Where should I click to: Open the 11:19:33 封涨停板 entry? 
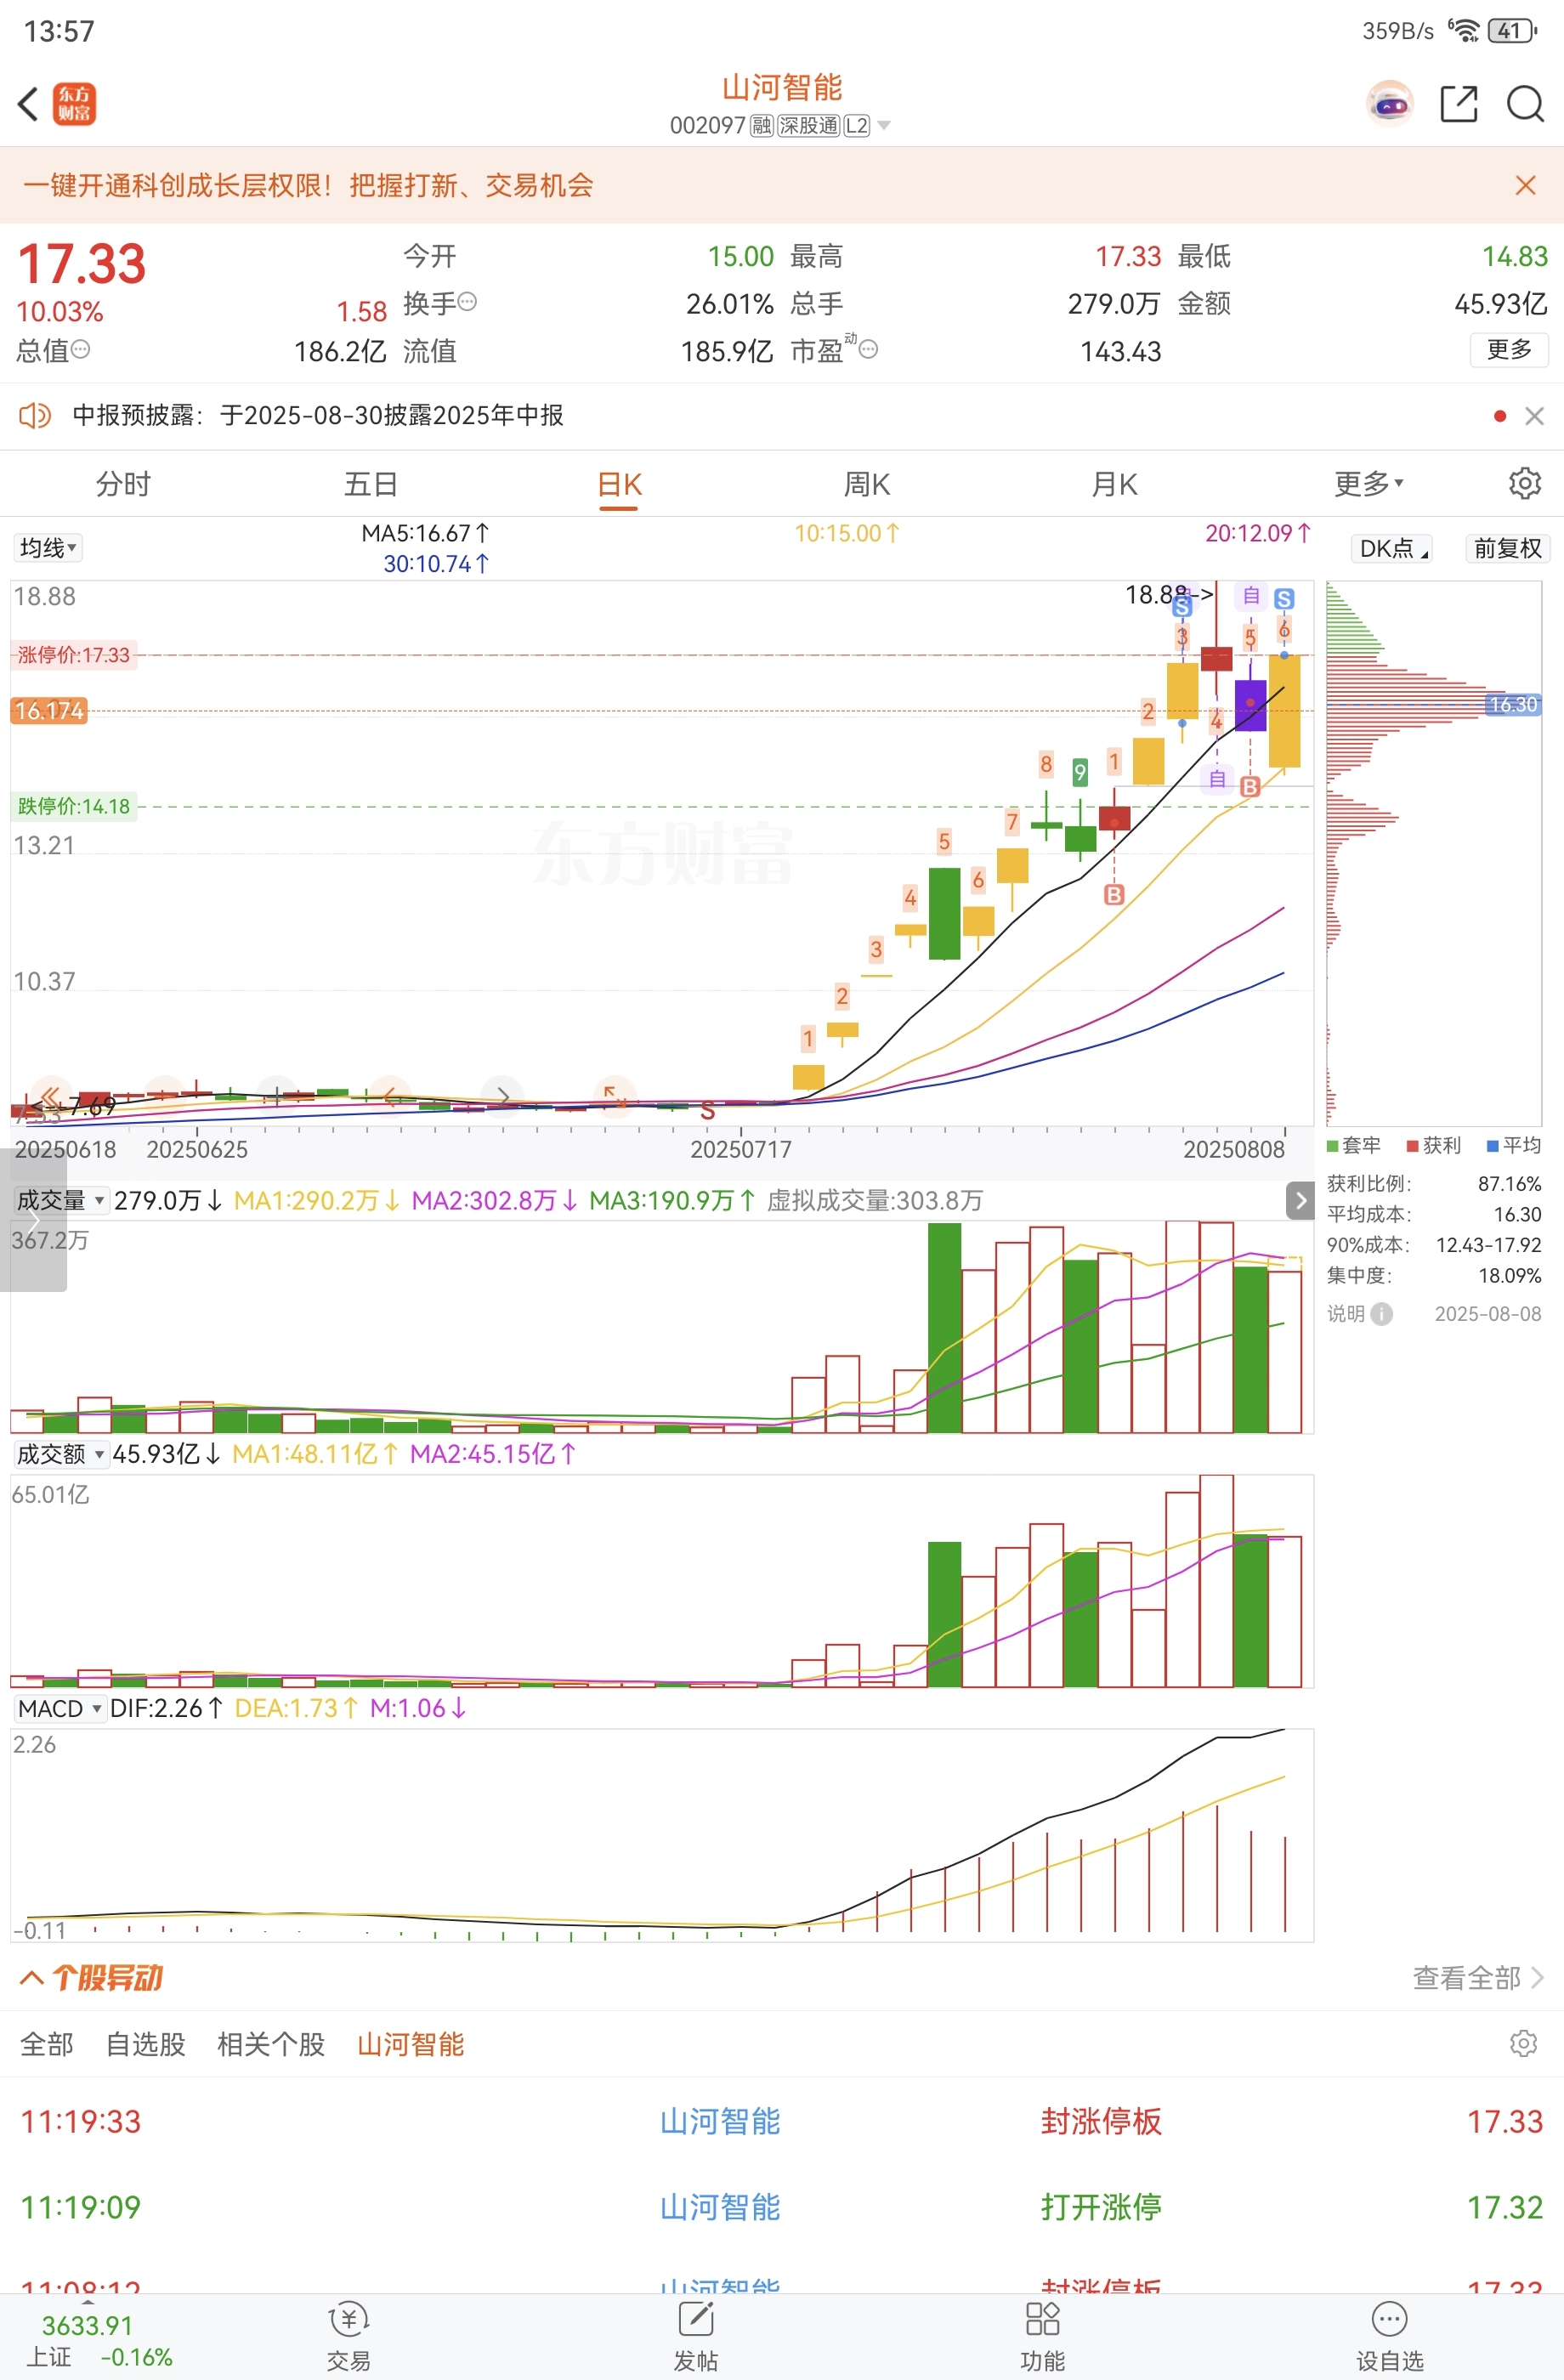click(x=782, y=2121)
